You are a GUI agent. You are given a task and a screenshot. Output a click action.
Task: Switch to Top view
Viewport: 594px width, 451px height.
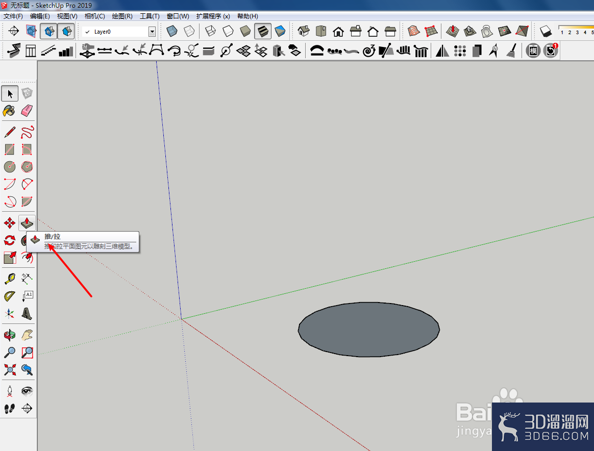(x=321, y=31)
